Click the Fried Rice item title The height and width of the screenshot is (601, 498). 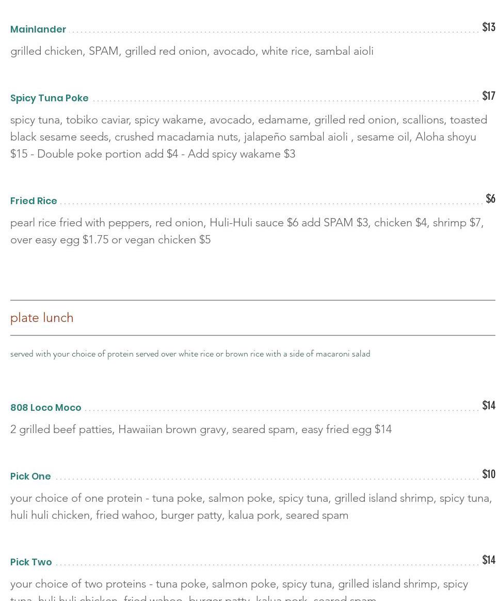[34, 201]
